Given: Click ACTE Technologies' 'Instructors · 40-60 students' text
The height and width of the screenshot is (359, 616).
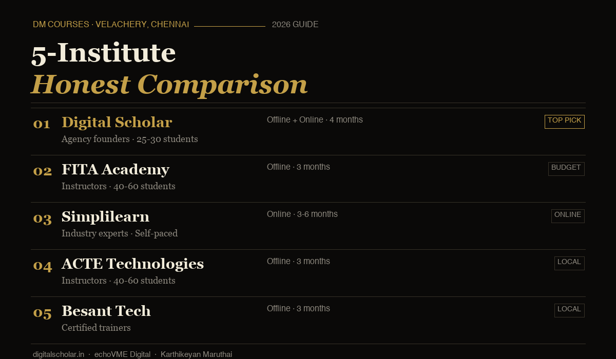Looking at the screenshot, I should 119,281.
